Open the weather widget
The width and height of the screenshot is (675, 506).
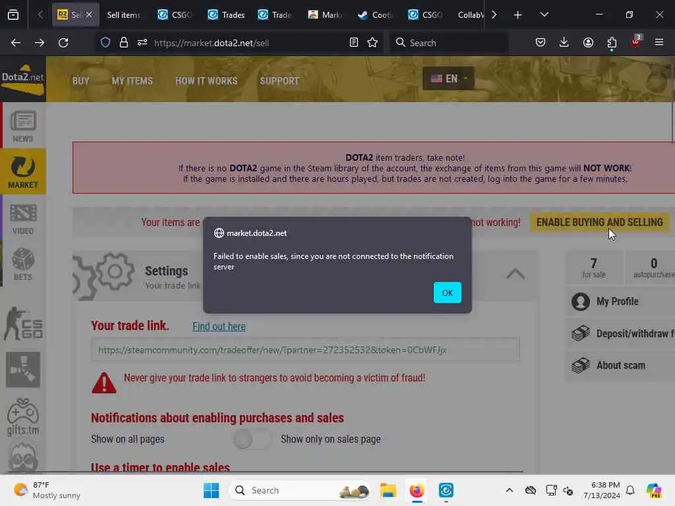coord(47,490)
